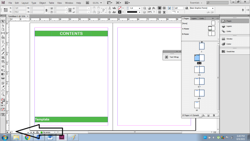Select the Content Collector tool
This screenshot has width=250, height=141.
tap(3, 37)
